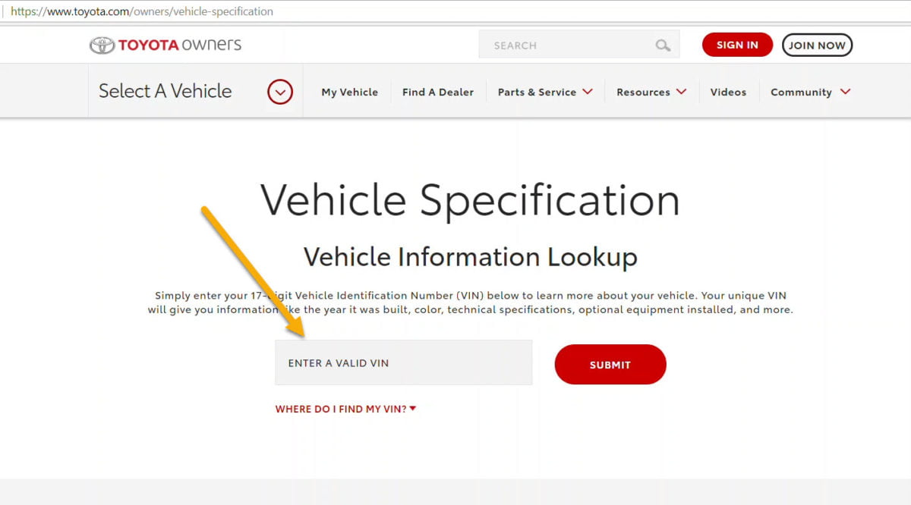
Task: Expand the Parts & Service menu arrow
Action: tap(588, 92)
